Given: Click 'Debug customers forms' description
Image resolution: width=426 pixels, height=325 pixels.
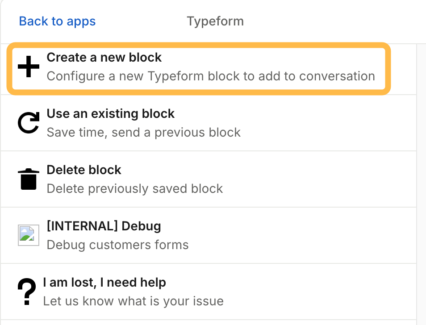Looking at the screenshot, I should pos(117,245).
